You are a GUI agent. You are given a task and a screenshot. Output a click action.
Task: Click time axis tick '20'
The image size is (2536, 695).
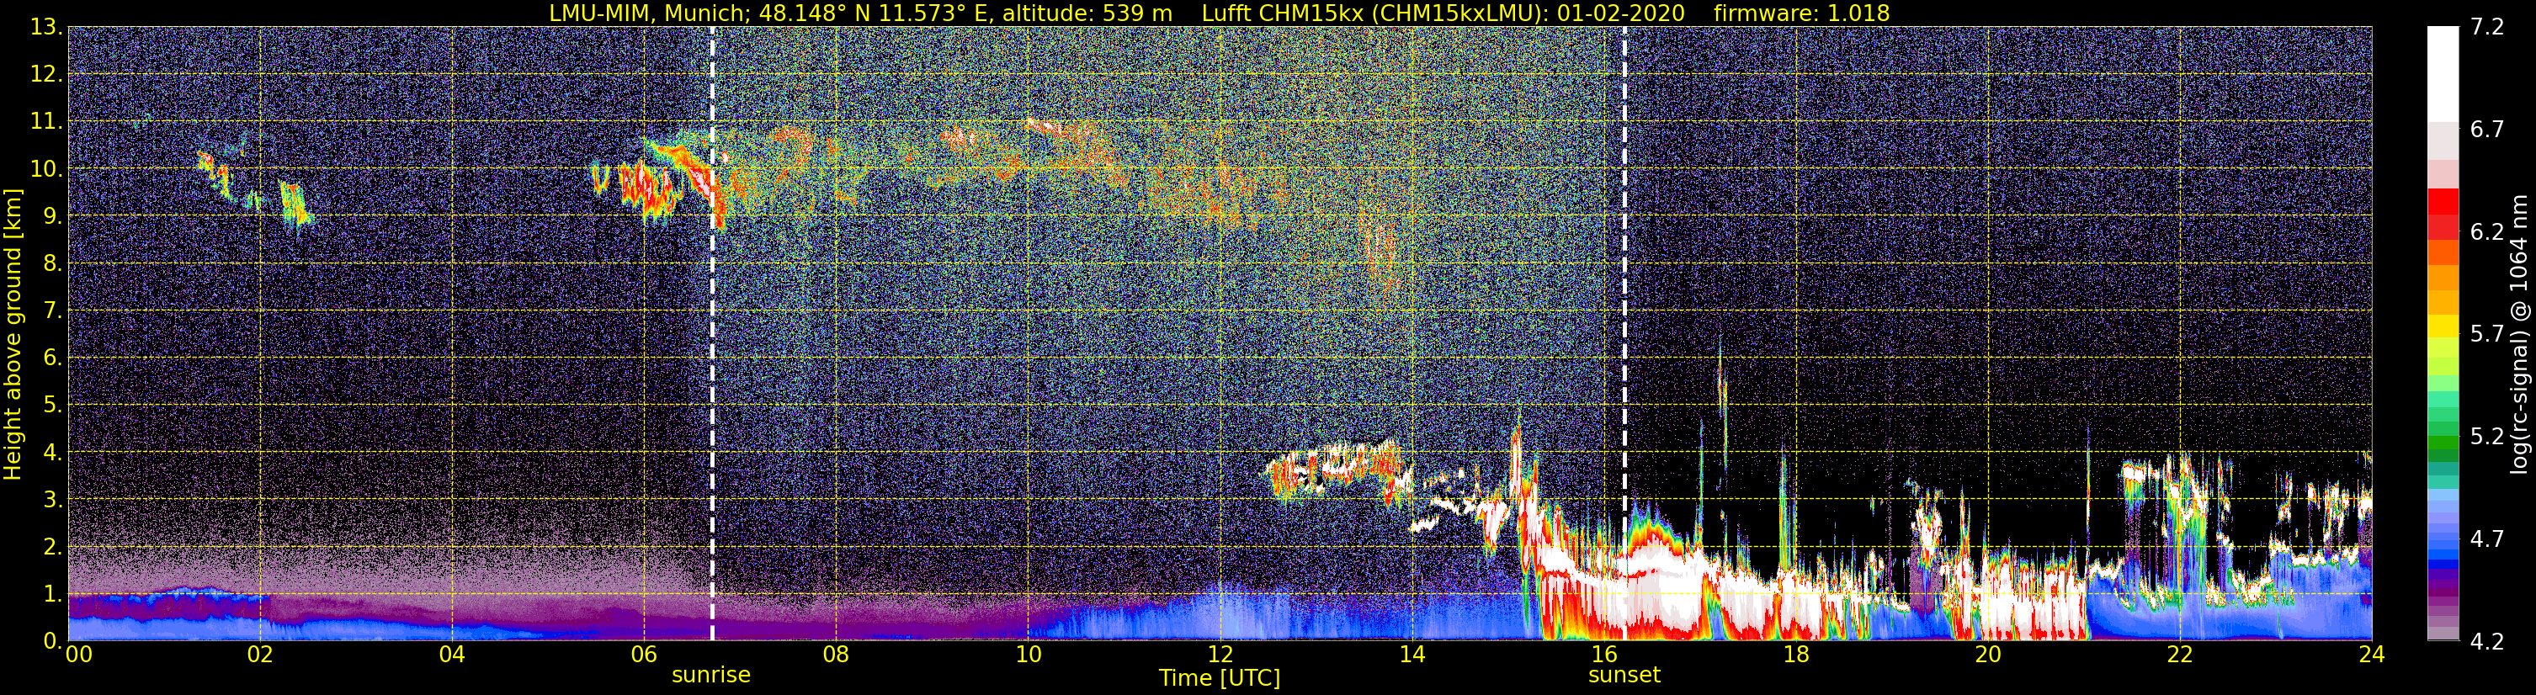(1988, 655)
